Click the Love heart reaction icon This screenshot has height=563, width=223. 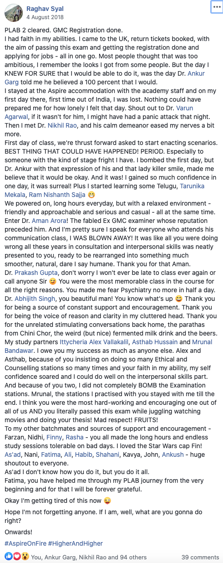tap(16, 557)
